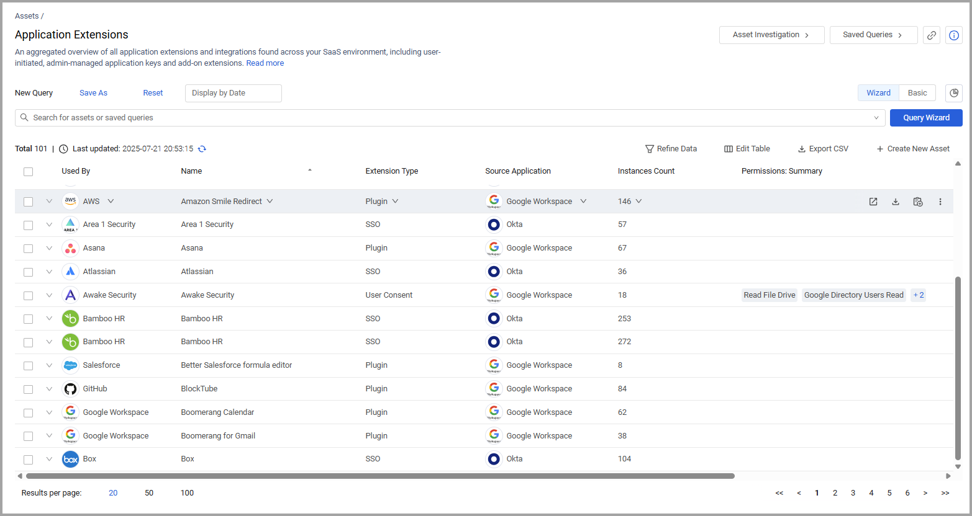Show 100 results per page
The width and height of the screenshot is (972, 516).
click(x=187, y=493)
